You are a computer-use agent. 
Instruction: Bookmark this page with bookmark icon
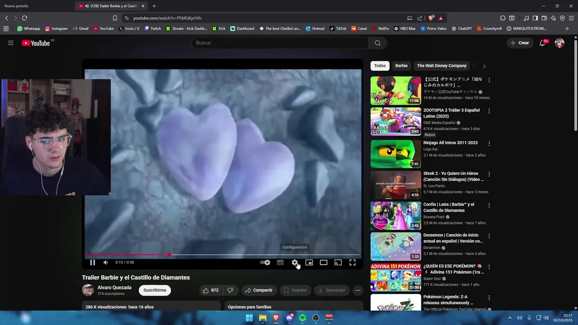pyautogui.click(x=115, y=18)
